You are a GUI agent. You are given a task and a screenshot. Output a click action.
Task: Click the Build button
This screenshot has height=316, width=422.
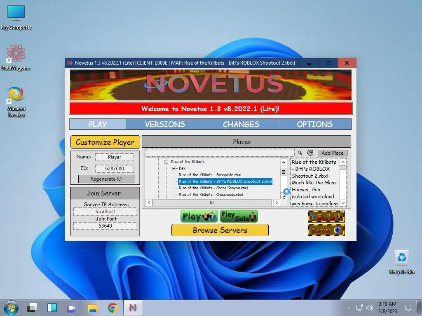pyautogui.click(x=326, y=216)
